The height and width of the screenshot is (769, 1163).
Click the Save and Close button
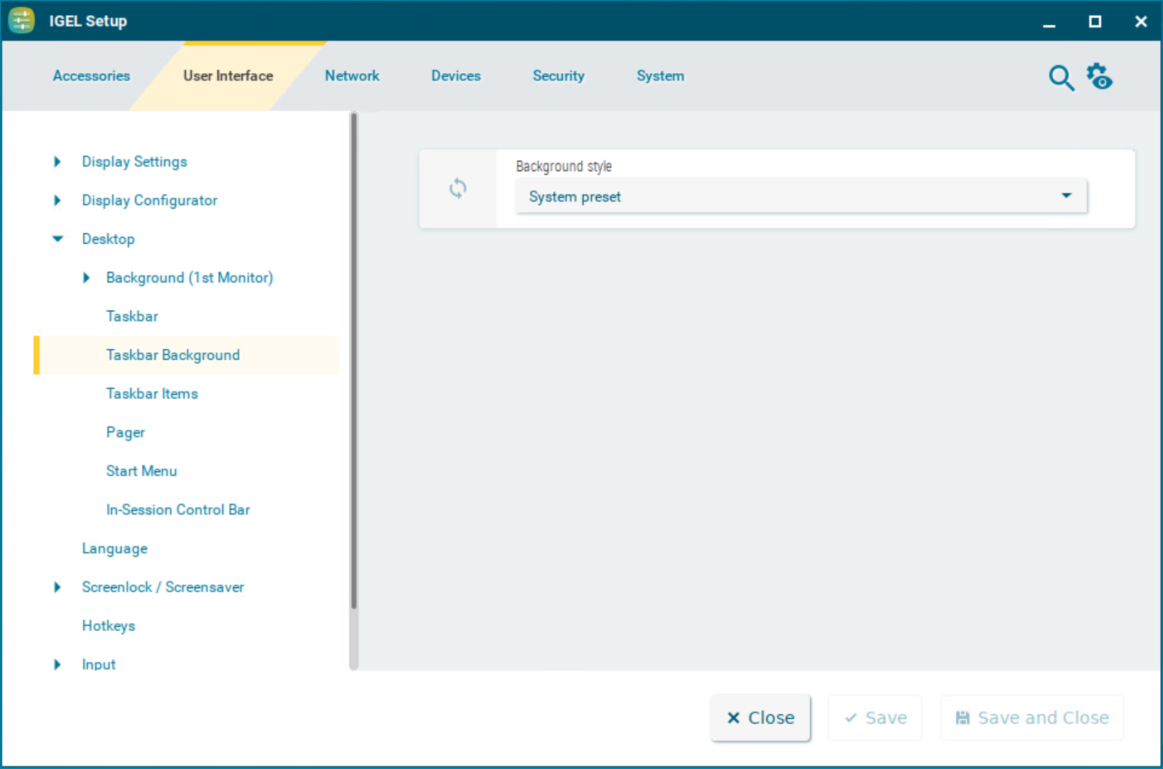pyautogui.click(x=1032, y=718)
